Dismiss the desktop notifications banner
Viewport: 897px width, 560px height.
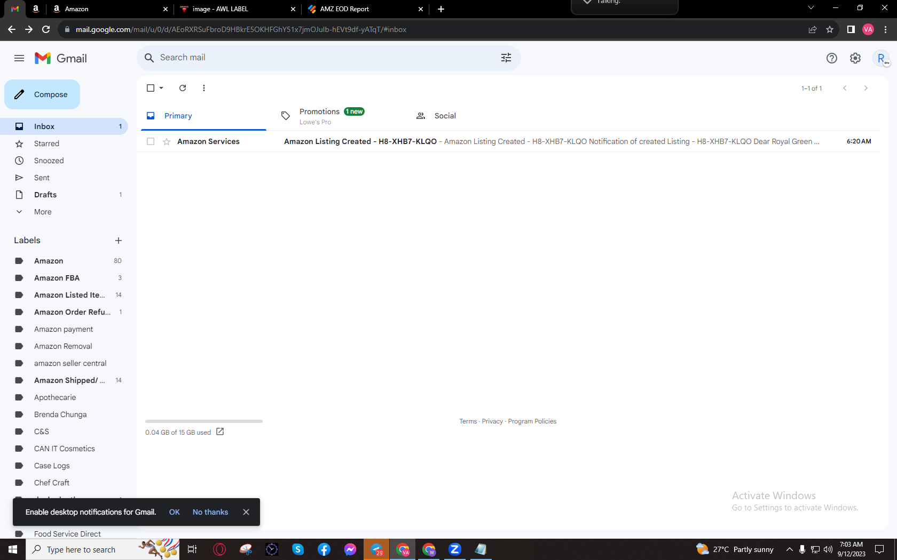[246, 512]
